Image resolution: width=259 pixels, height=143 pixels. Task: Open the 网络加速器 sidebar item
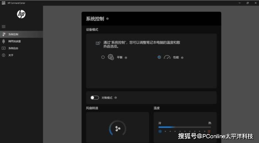[21, 41]
